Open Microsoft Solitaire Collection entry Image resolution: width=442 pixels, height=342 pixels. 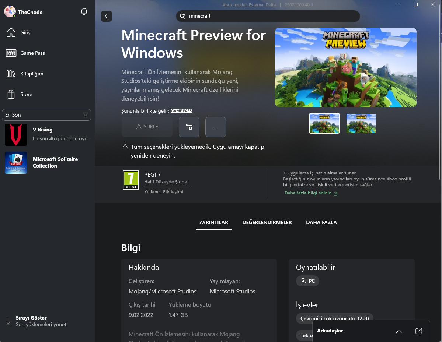pos(47,163)
